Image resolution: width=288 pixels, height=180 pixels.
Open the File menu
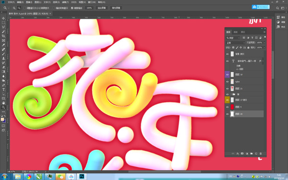click(x=11, y=2)
